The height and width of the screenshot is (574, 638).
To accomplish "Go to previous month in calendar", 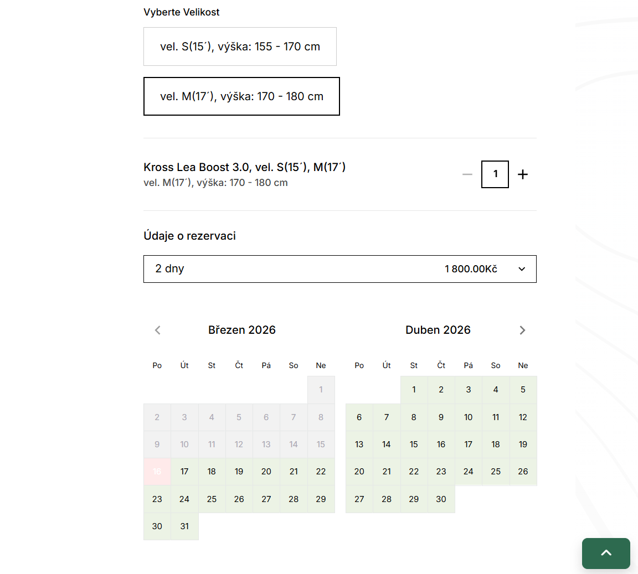I will click(x=158, y=330).
